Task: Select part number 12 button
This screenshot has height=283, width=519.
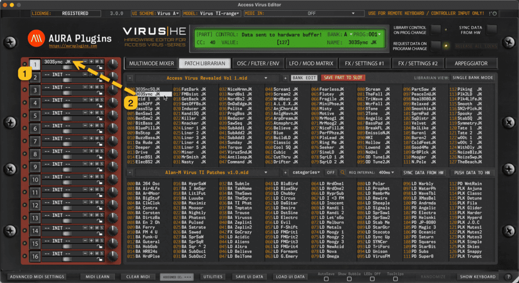Action: tap(35, 205)
